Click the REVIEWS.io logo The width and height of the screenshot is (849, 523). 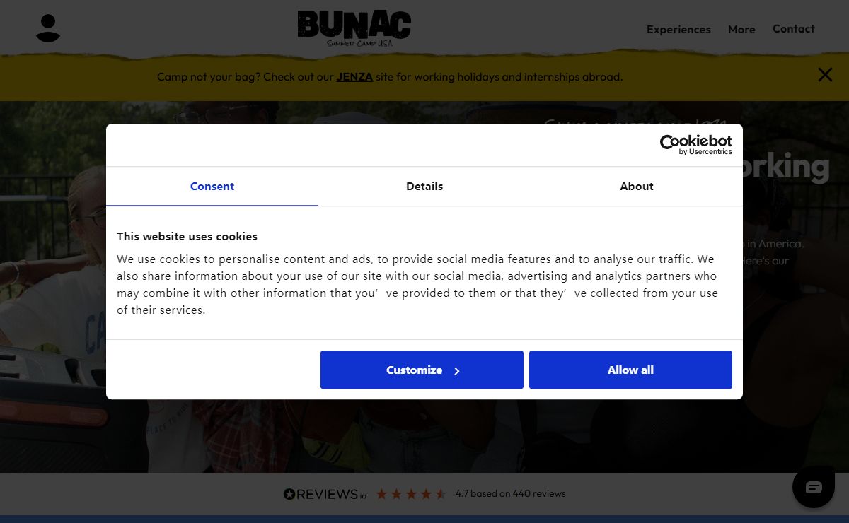click(x=325, y=494)
